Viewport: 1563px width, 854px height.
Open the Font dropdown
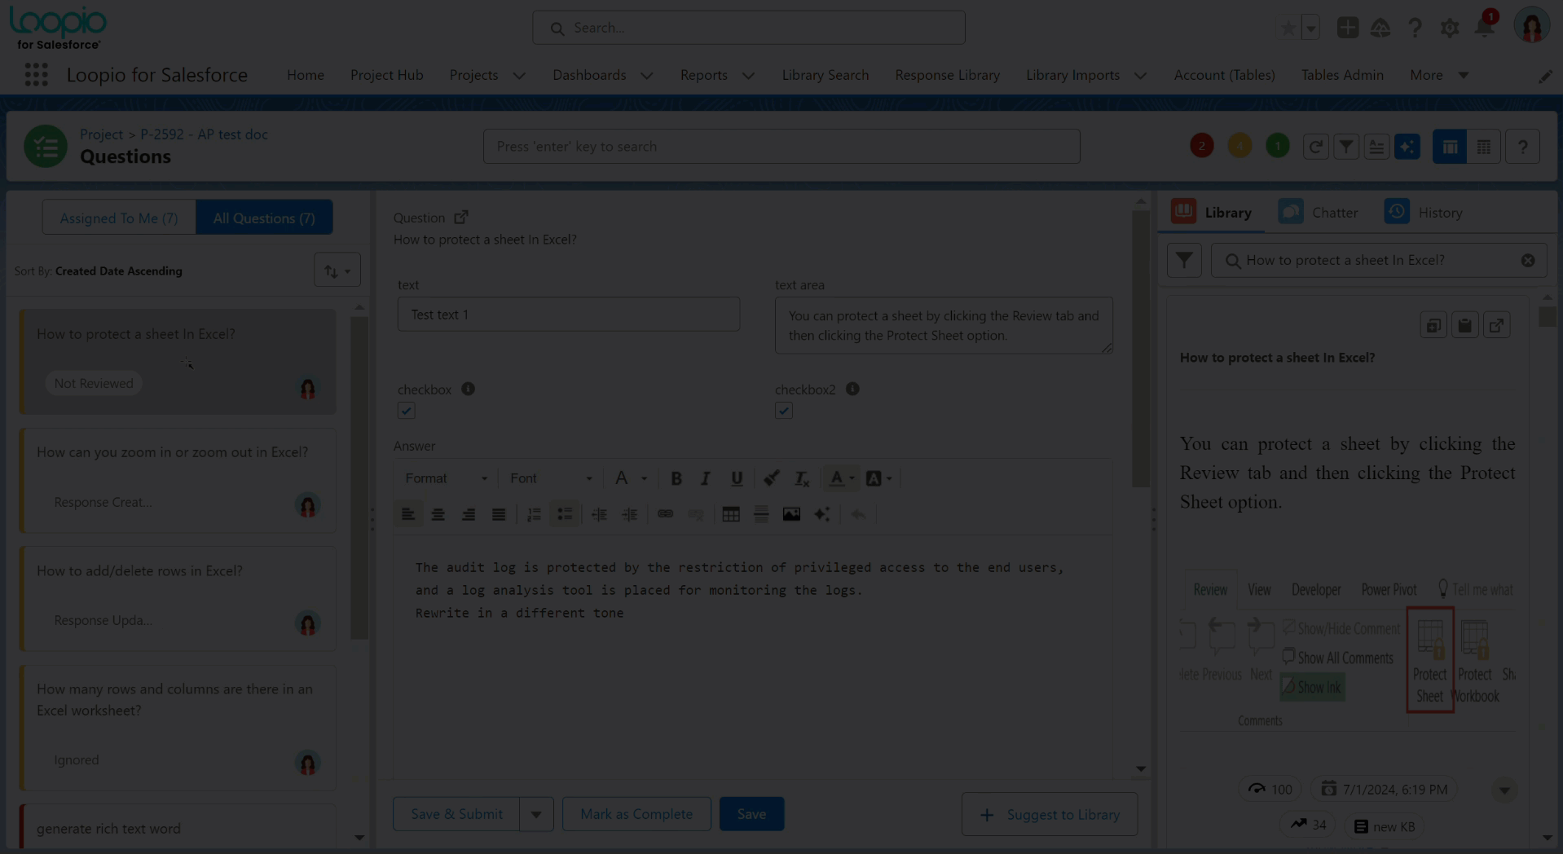tap(551, 478)
